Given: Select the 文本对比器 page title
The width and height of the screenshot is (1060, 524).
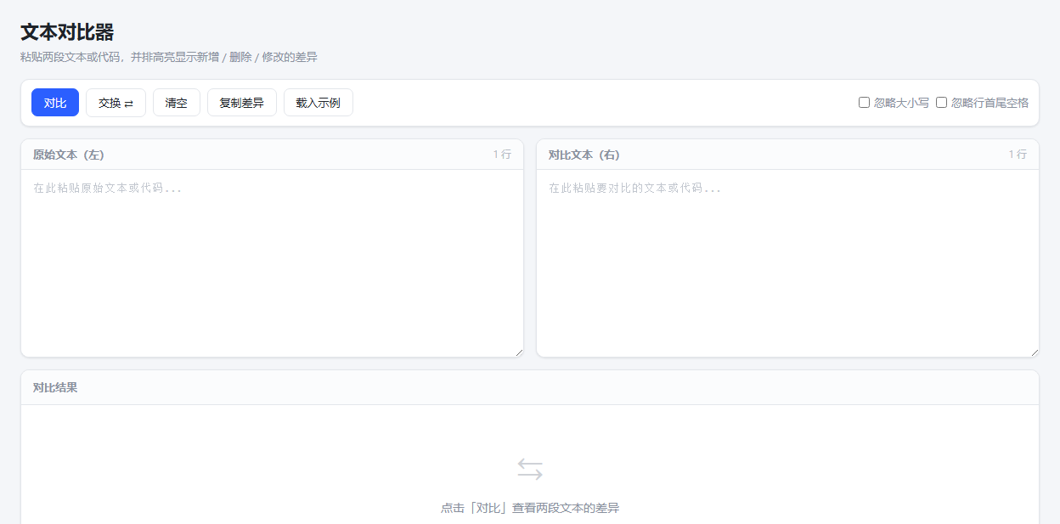Looking at the screenshot, I should 67,32.
